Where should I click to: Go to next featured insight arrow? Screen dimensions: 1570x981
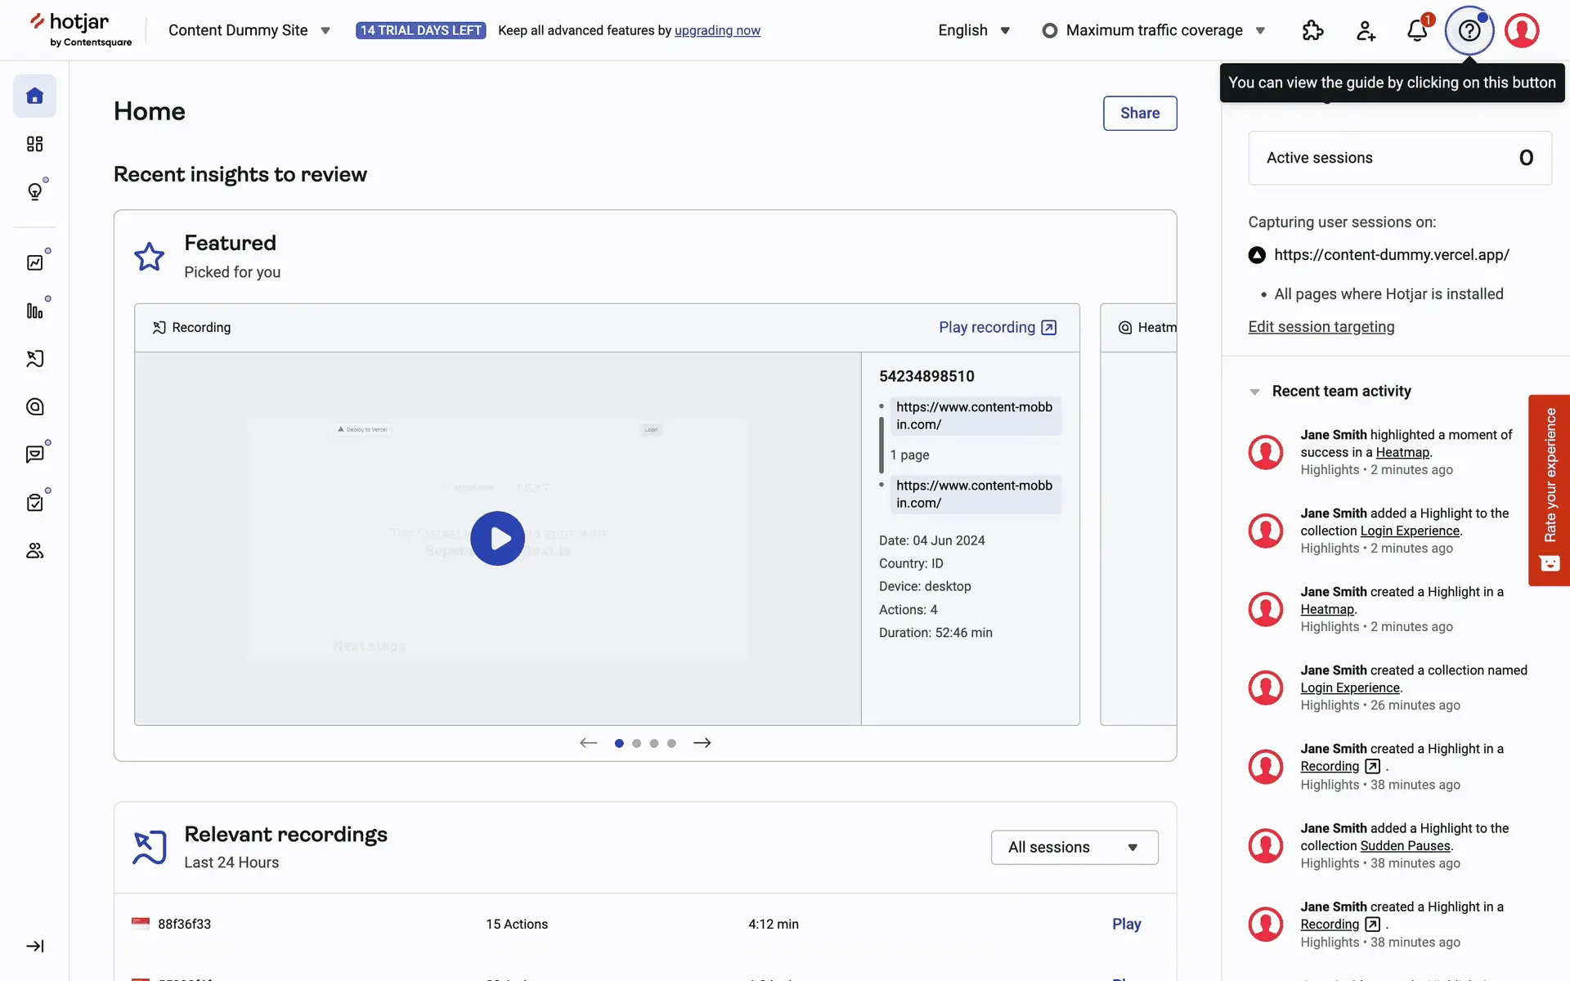coord(702,743)
